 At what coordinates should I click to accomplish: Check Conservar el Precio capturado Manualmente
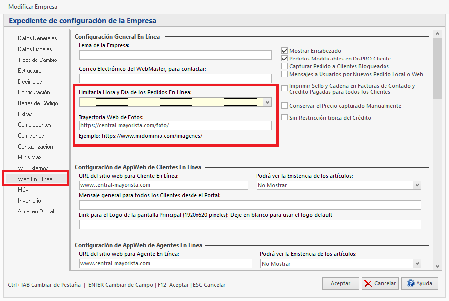(x=284, y=106)
